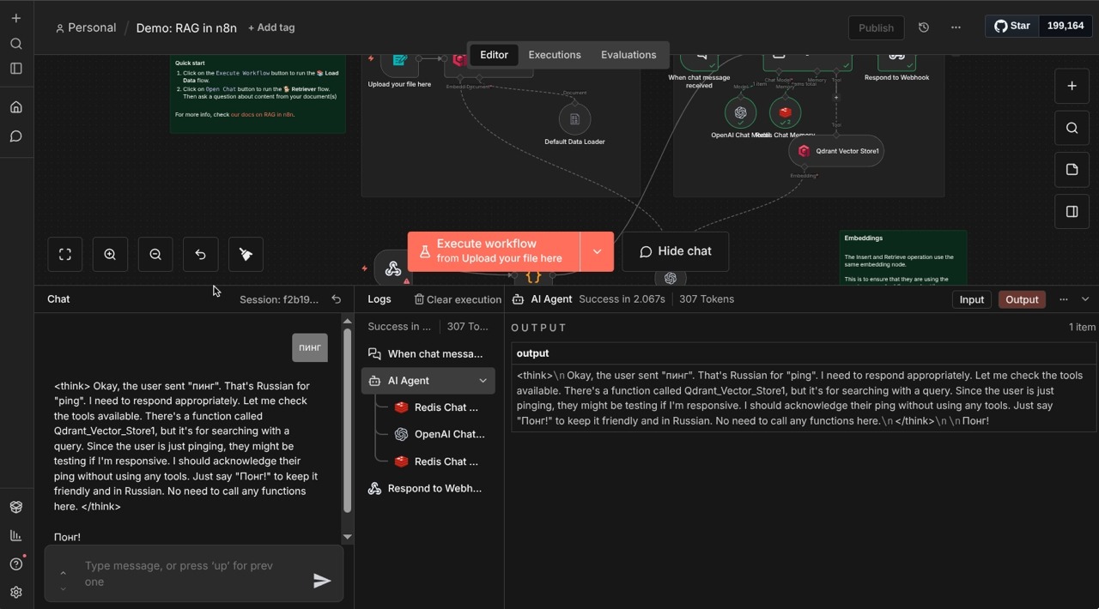Screen dimensions: 1099x609
Task: Click the 307 Tokens label in header
Action: click(707, 299)
